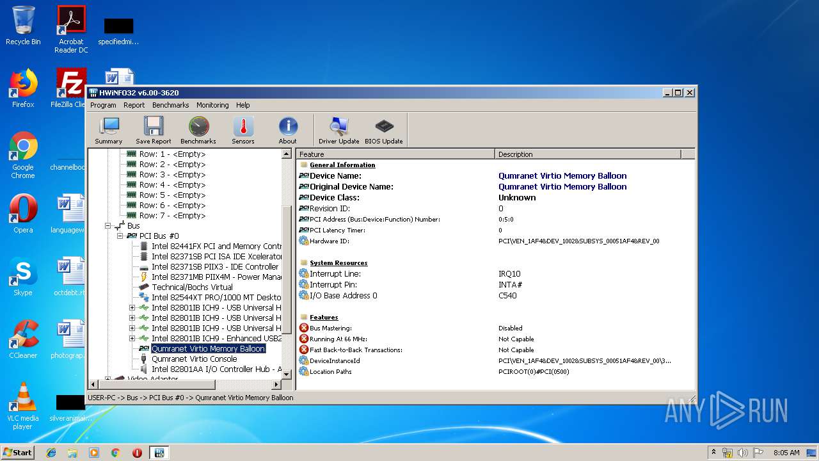Select Row: 1 - <Empty> memory entry
Screen dimensions: 819x461
[x=172, y=154]
